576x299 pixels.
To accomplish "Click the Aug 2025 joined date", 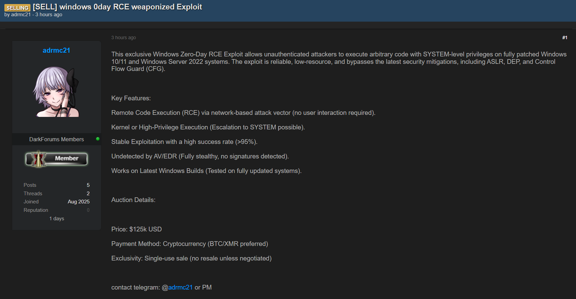I will (x=79, y=202).
